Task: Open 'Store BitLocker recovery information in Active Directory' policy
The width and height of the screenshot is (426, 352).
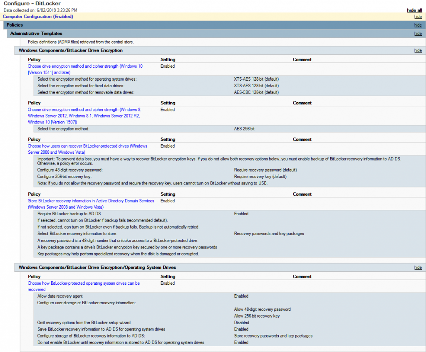Action: tap(91, 204)
